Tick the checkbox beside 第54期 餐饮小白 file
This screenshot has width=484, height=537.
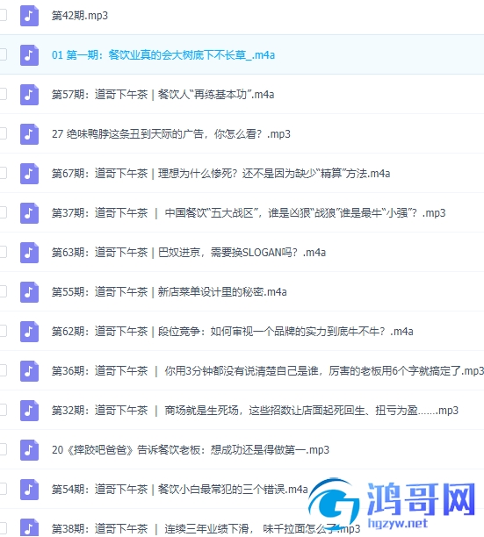click(x=3, y=489)
